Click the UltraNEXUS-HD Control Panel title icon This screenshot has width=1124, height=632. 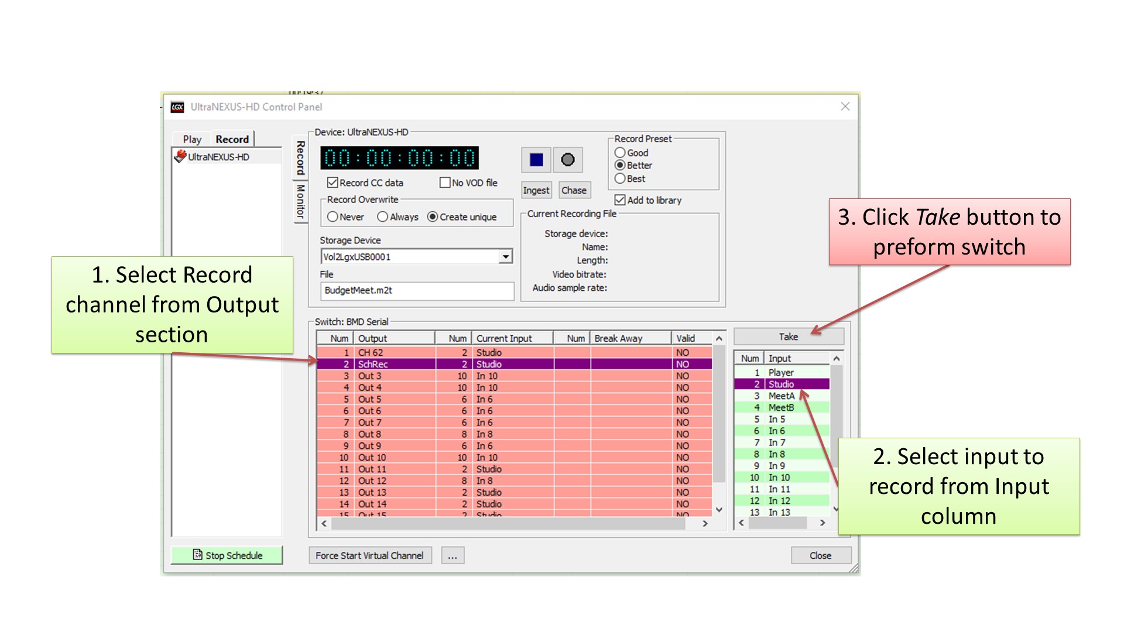click(x=177, y=107)
